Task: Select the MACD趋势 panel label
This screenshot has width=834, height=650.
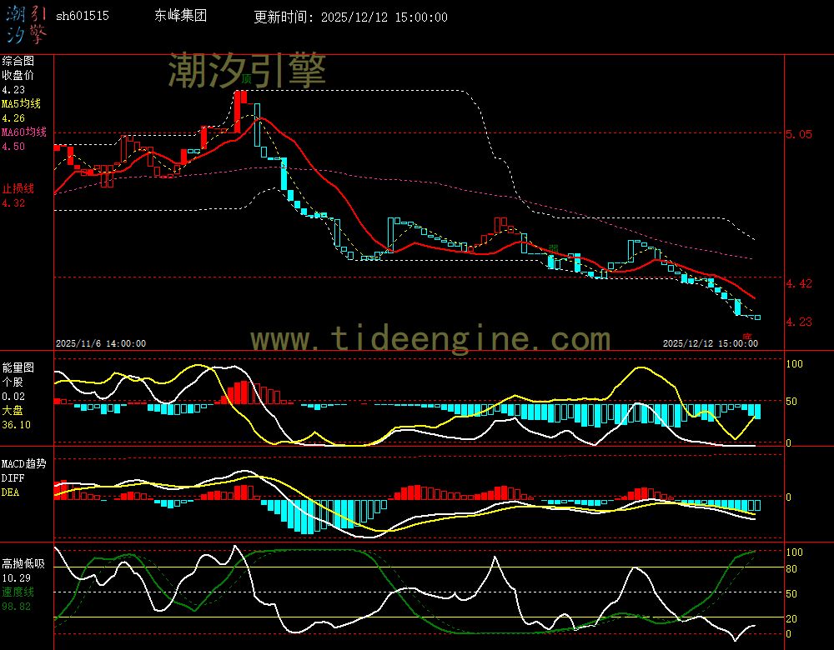Action: point(24,463)
